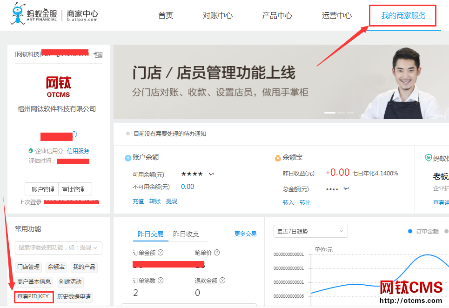This screenshot has height=308, width=449.
Task: Open the 最近7日趋势 dropdown
Action: pyautogui.click(x=311, y=231)
